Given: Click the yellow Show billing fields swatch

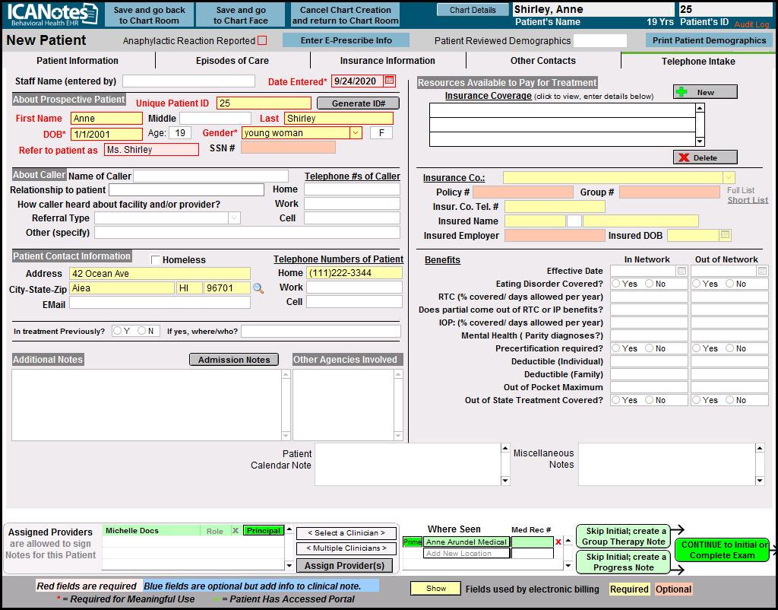Looking at the screenshot, I should [435, 589].
